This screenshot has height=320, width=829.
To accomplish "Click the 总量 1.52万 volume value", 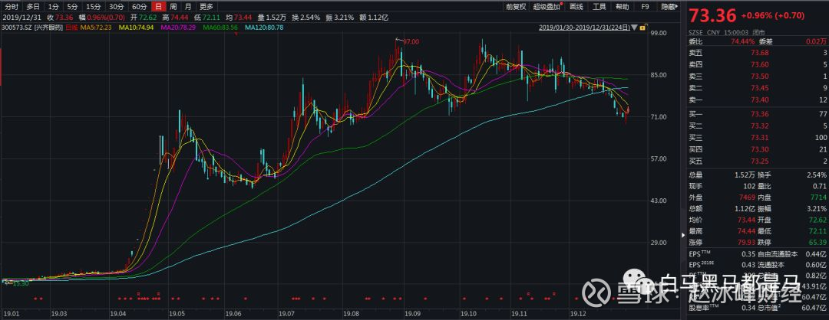I will 744,175.
